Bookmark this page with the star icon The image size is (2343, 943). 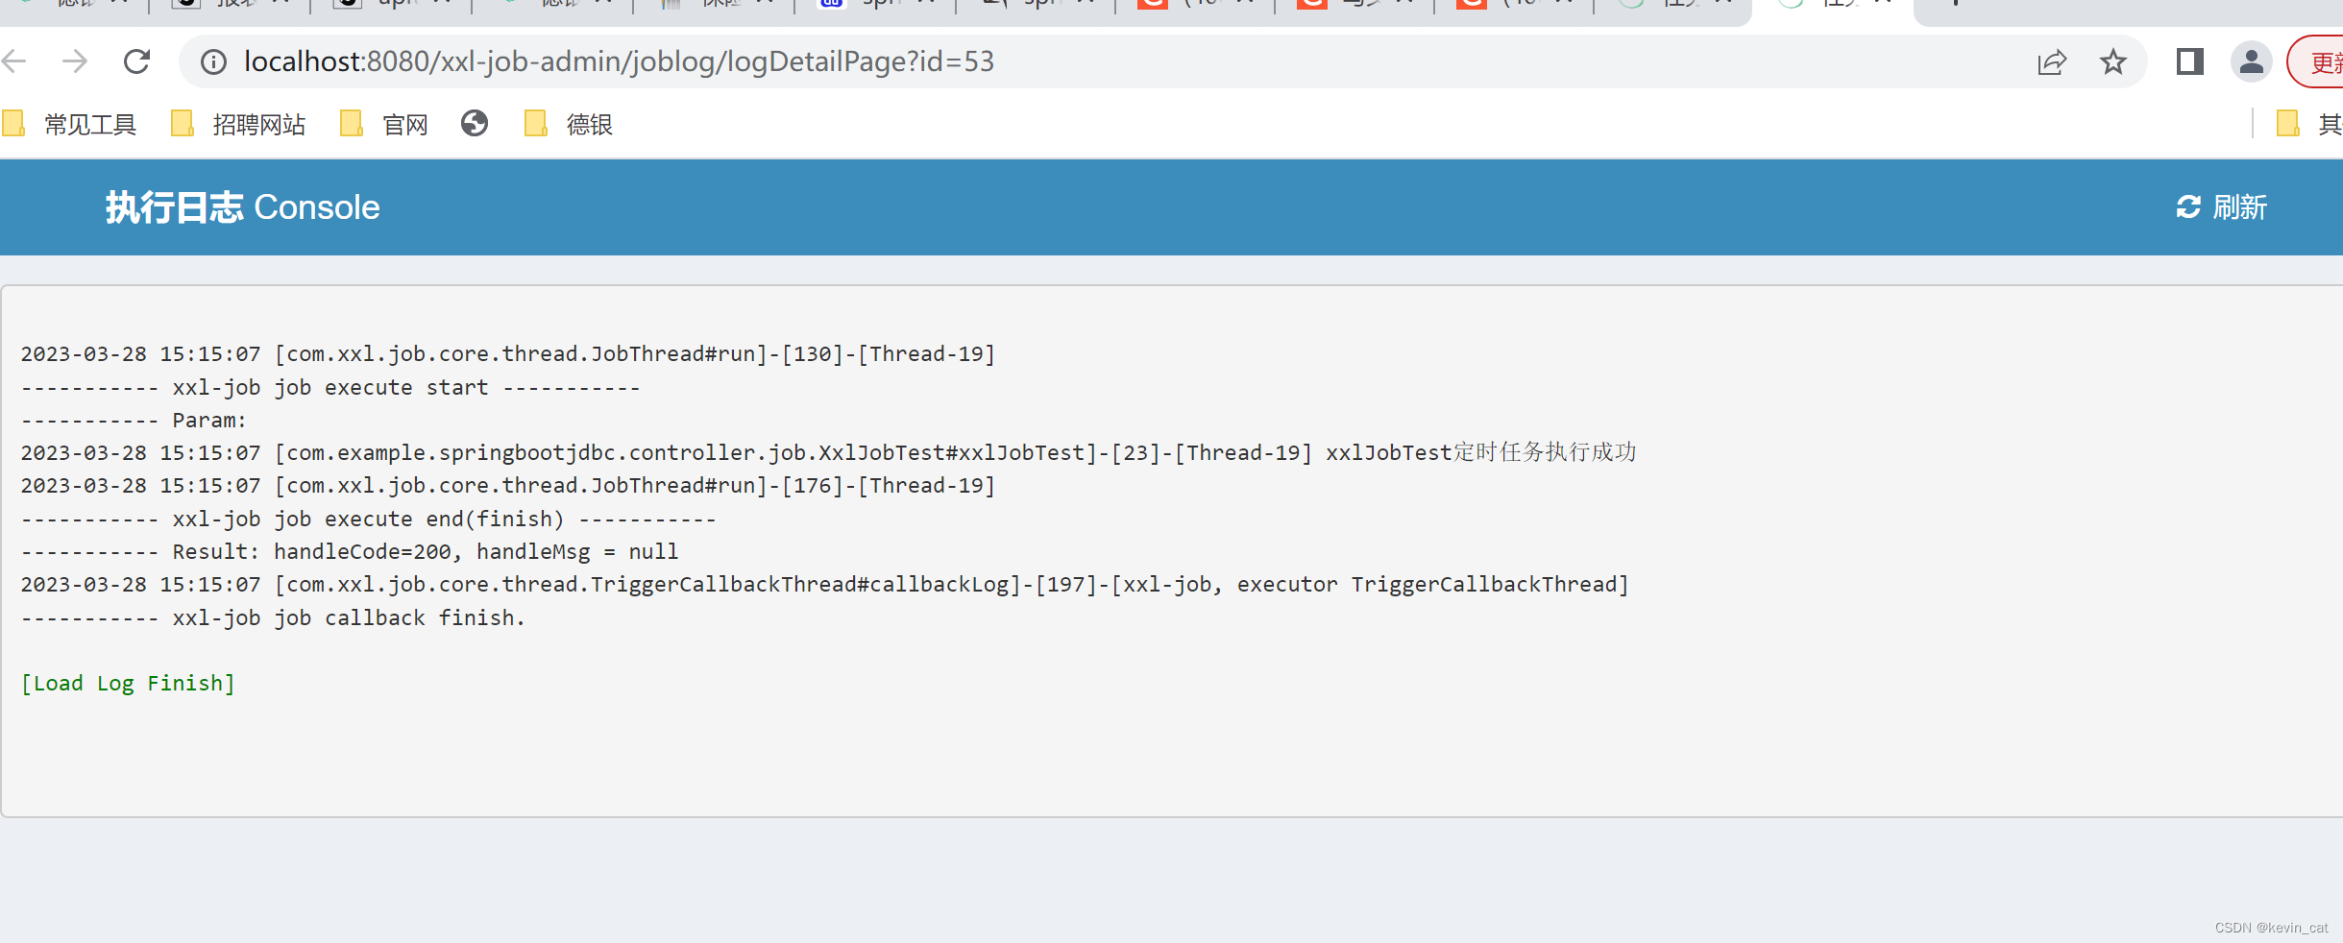pyautogui.click(x=2113, y=62)
